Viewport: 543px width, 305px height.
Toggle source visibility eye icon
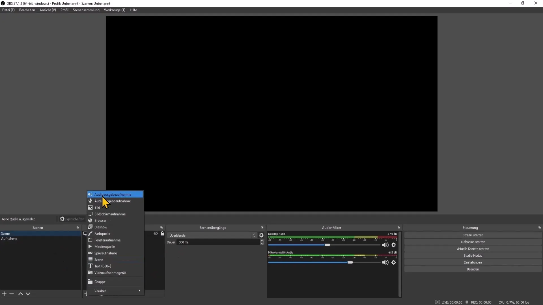pos(156,234)
